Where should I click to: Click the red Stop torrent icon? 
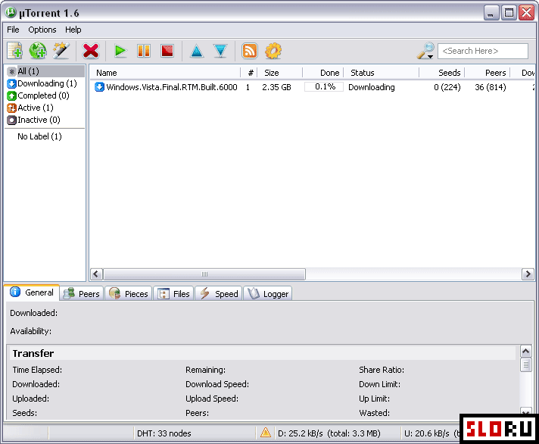coord(167,51)
